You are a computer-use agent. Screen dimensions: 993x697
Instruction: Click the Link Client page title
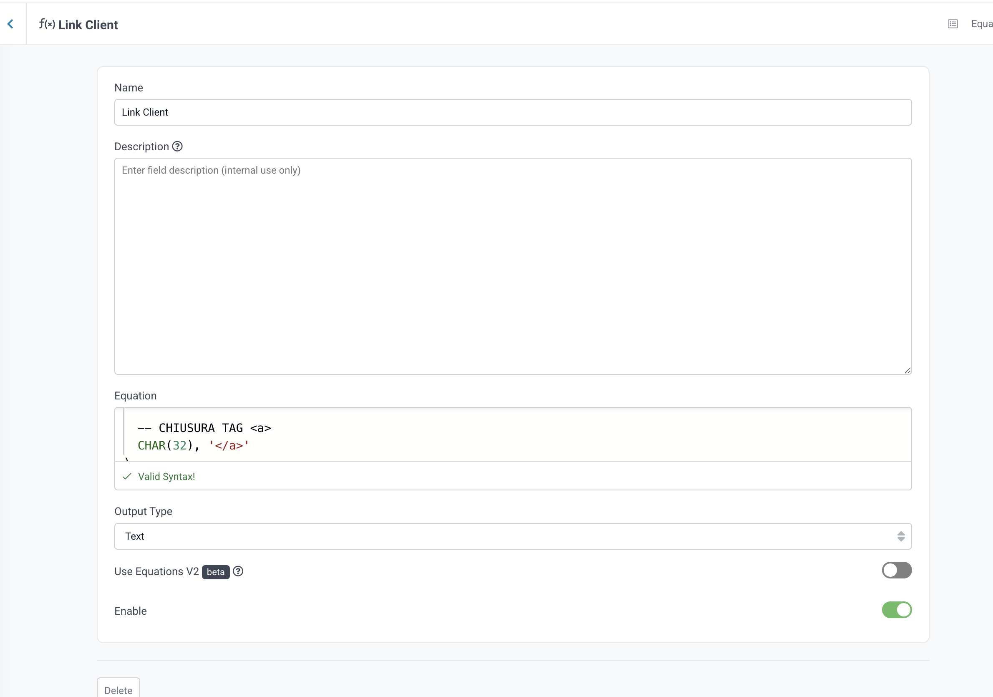pos(88,25)
